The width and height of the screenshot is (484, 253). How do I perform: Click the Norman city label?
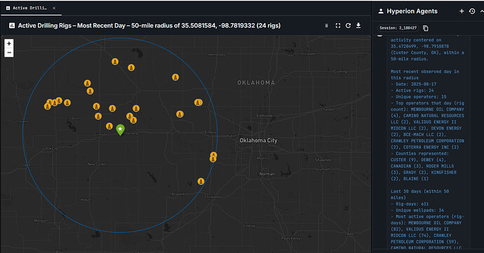click(x=267, y=174)
